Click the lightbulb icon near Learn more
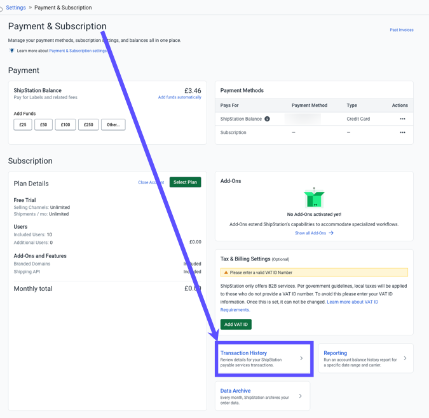 click(x=11, y=51)
